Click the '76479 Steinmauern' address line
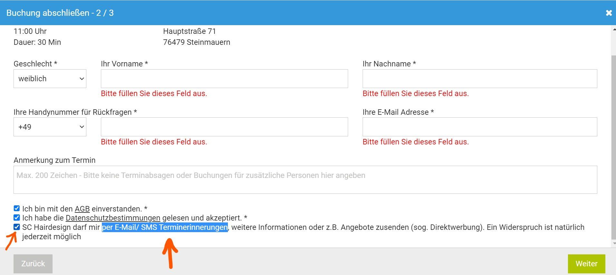Screen dimensions: 616x275 [197, 42]
